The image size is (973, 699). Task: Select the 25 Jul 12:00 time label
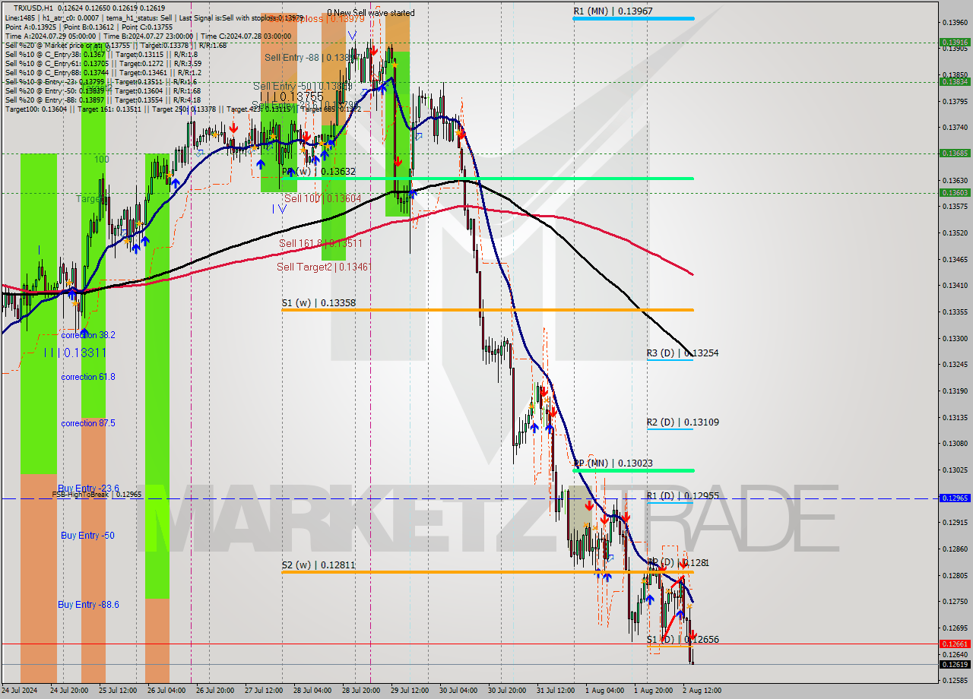118,691
